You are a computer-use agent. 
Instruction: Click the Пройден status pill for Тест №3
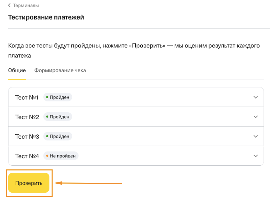pyautogui.click(x=58, y=136)
